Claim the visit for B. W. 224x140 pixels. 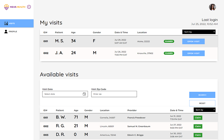(x=198, y=118)
